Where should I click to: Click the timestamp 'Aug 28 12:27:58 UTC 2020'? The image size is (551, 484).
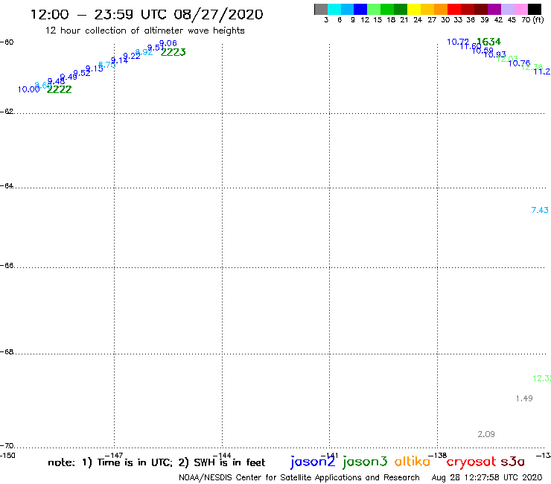(x=487, y=478)
